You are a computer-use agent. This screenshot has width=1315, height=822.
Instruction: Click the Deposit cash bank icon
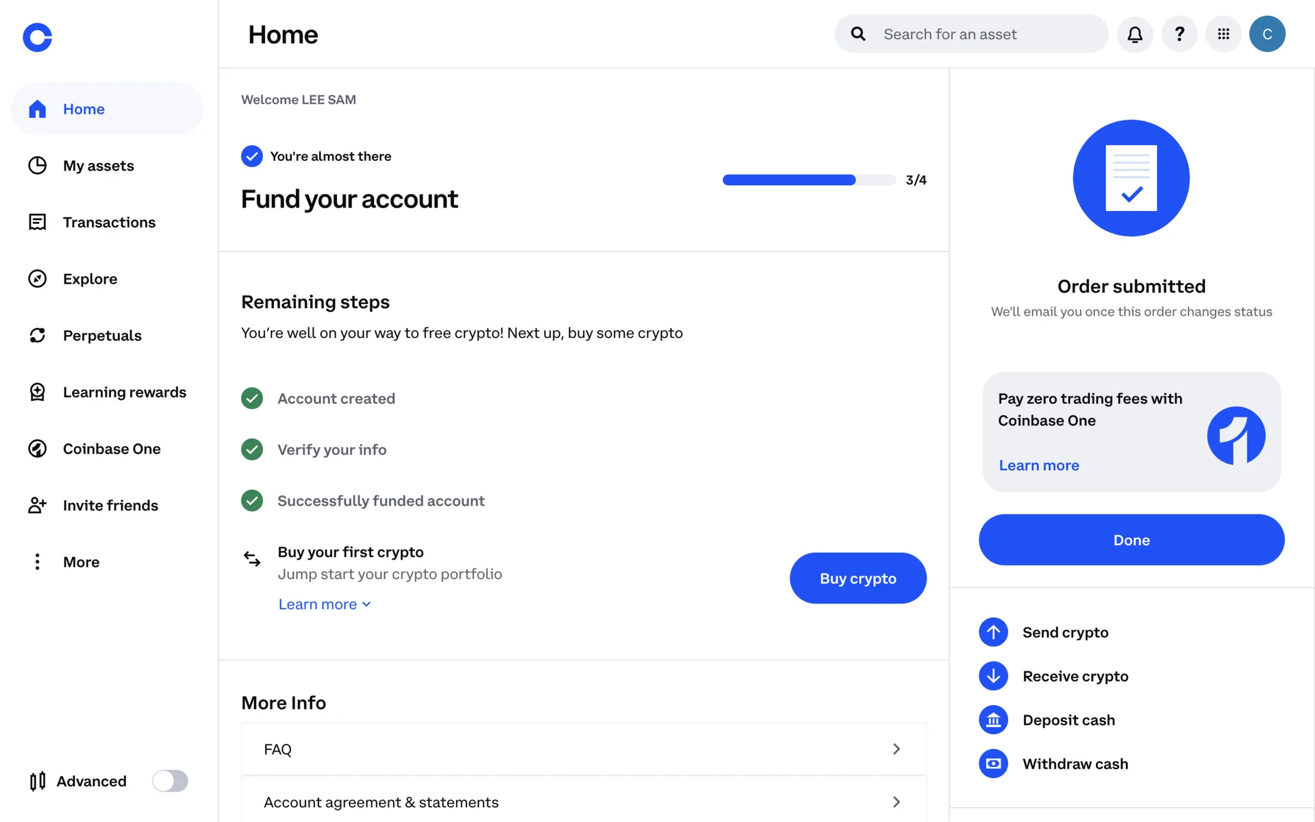(993, 720)
